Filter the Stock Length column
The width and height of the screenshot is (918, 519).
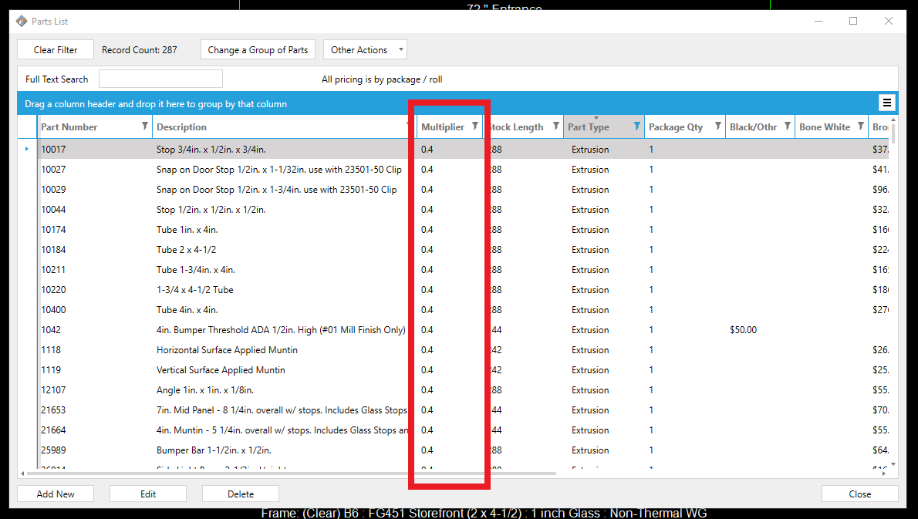tap(555, 126)
